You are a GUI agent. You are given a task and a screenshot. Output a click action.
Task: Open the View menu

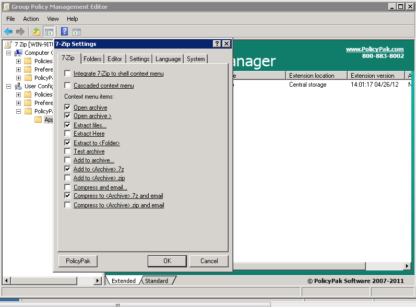(53, 19)
